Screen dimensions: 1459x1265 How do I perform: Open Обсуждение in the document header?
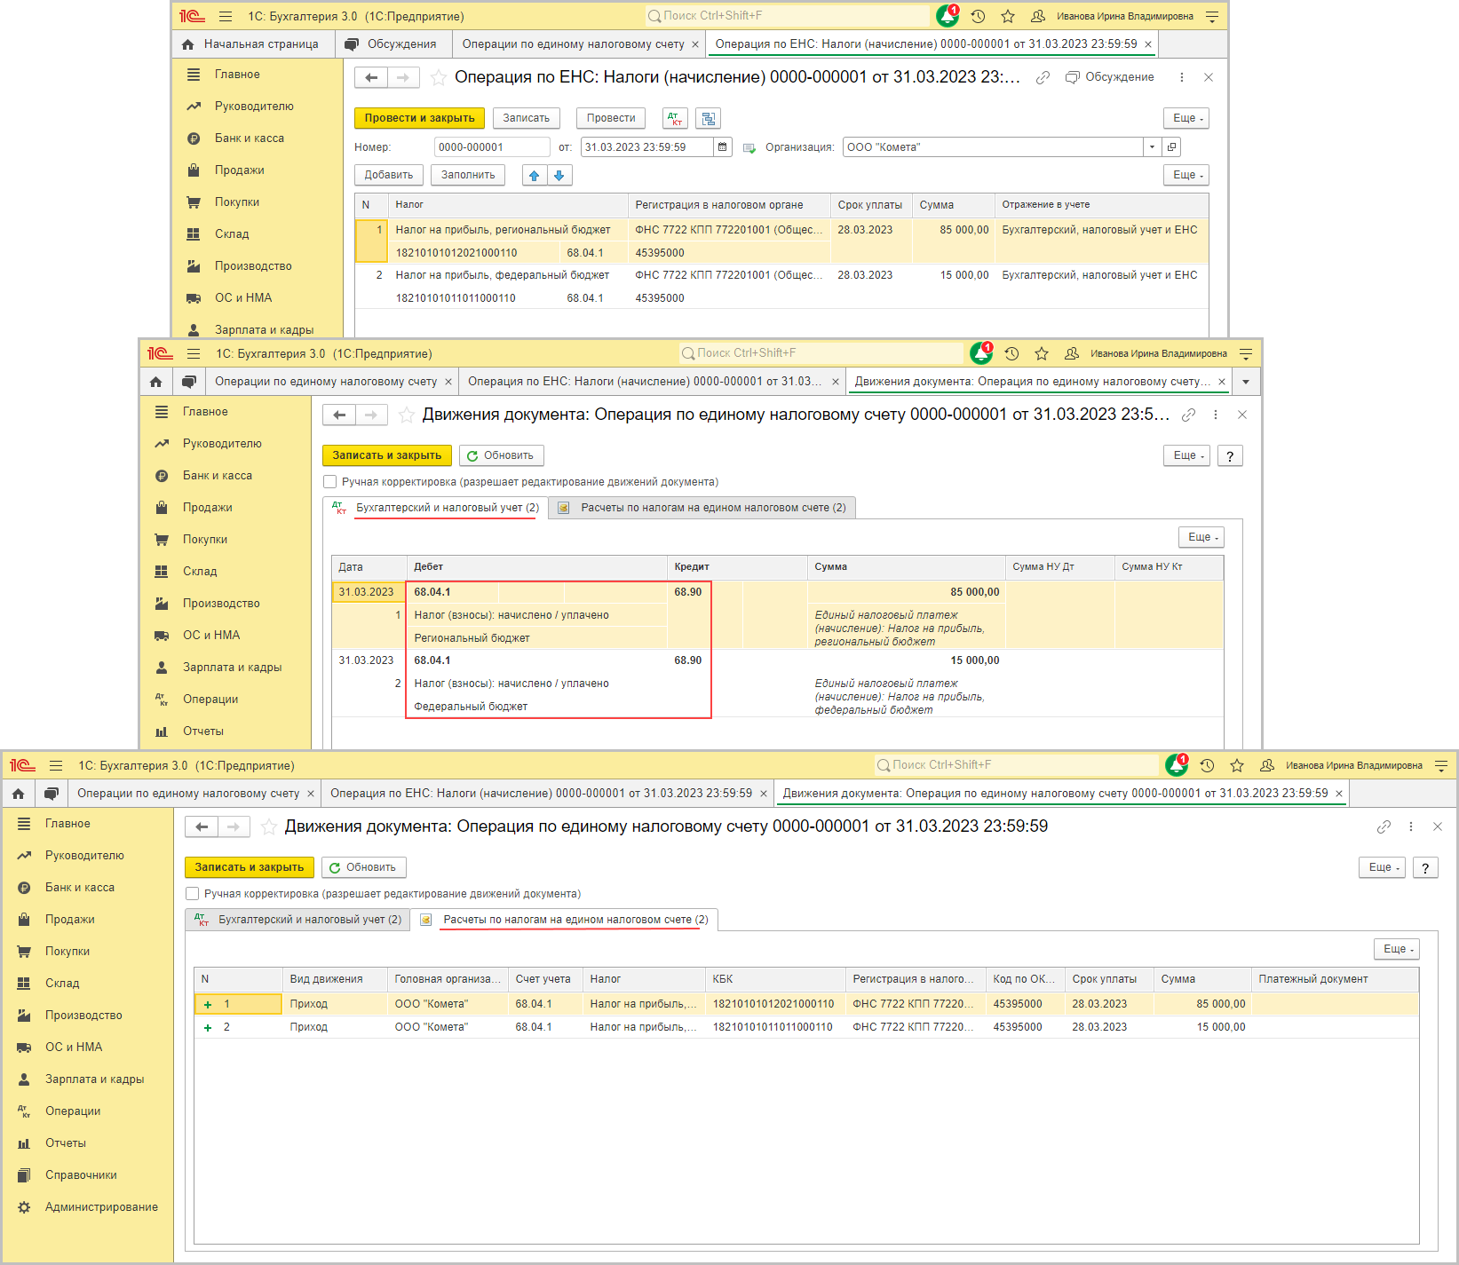(x=1110, y=77)
